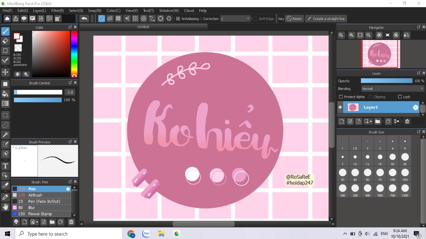The width and height of the screenshot is (426, 239).
Task: Undock the Navigator panel
Action: coord(419,27)
